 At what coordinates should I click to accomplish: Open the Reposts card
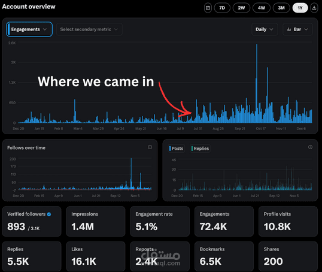click(x=160, y=256)
